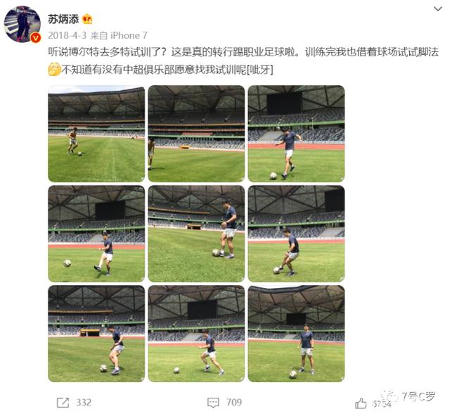The image size is (450, 416).
Task: Expand the post options chevron
Action: (437, 9)
